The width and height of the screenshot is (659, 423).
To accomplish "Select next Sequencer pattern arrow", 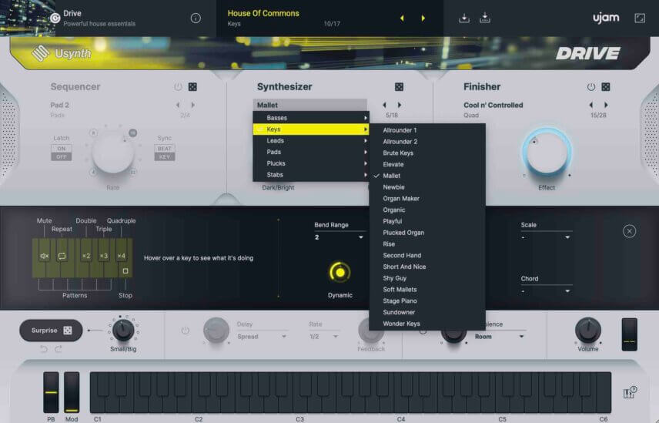I will 193,105.
